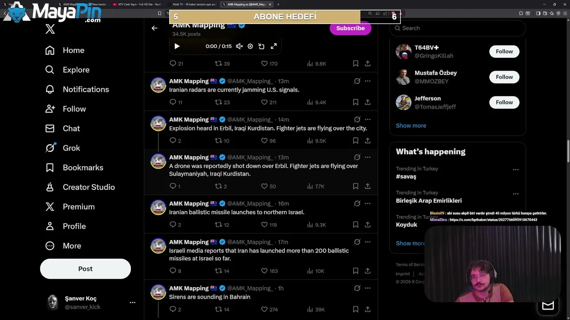Image resolution: width=570 pixels, height=320 pixels.
Task: Go to Profile in the sidebar
Action: click(65, 226)
